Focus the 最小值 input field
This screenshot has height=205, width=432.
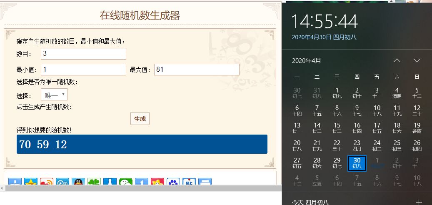coord(83,70)
